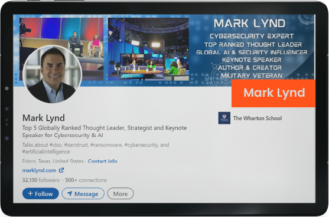Click the Military Veteran banner text
Viewport: 329px width, 217px height.
click(x=252, y=75)
